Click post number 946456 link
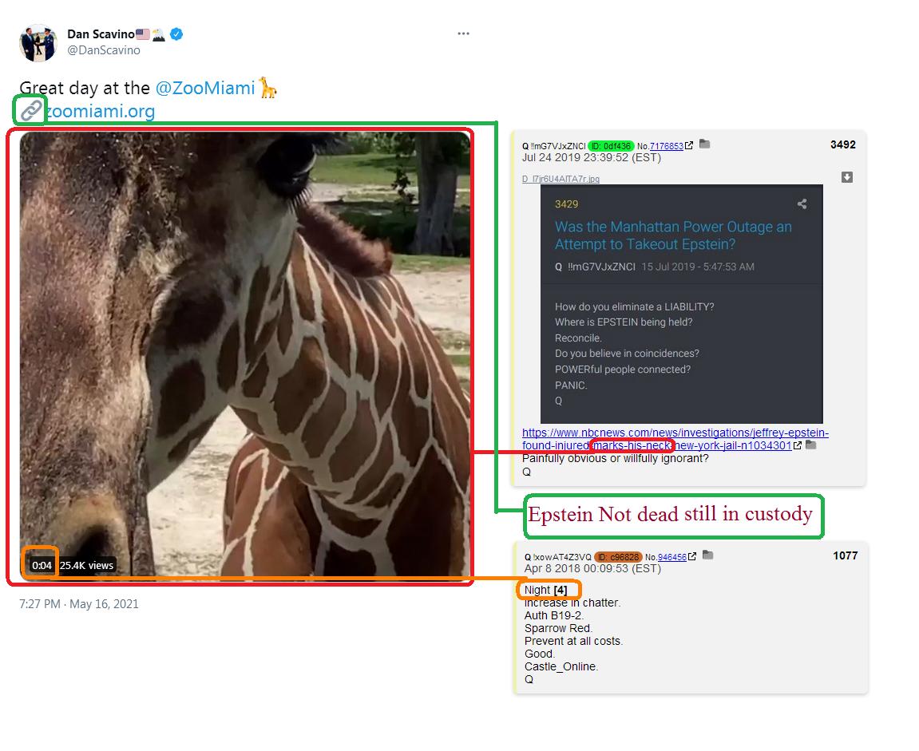The width and height of the screenshot is (919, 751). coord(671,557)
